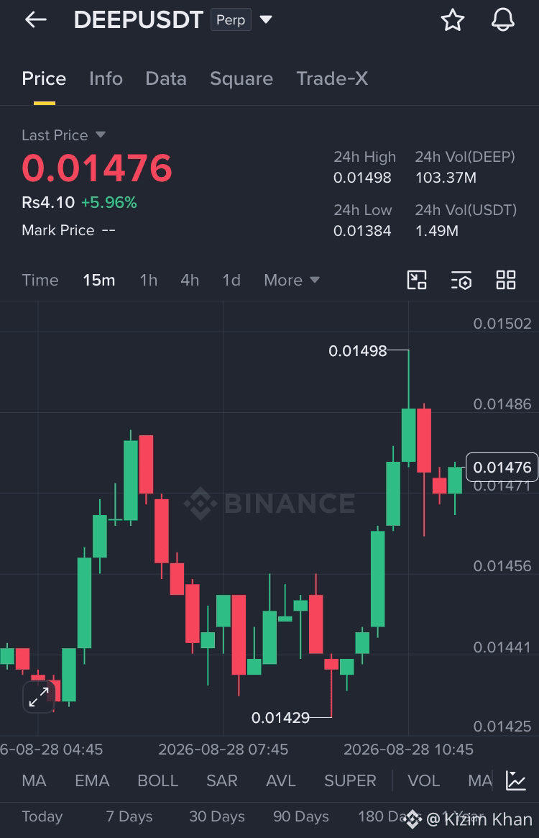Open the grid layout icon
This screenshot has width=539, height=838.
click(x=505, y=280)
